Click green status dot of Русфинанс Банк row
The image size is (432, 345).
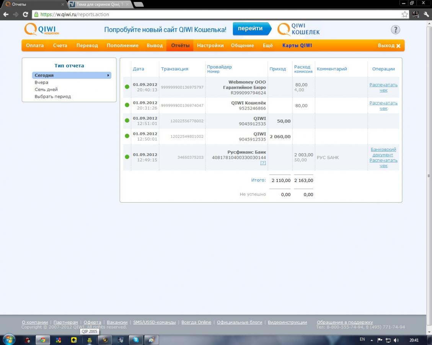(x=127, y=157)
